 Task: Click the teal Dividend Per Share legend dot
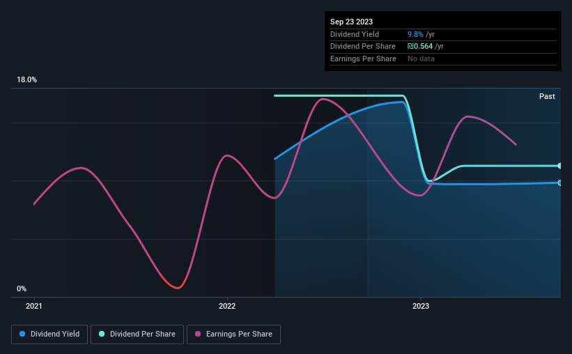click(102, 334)
